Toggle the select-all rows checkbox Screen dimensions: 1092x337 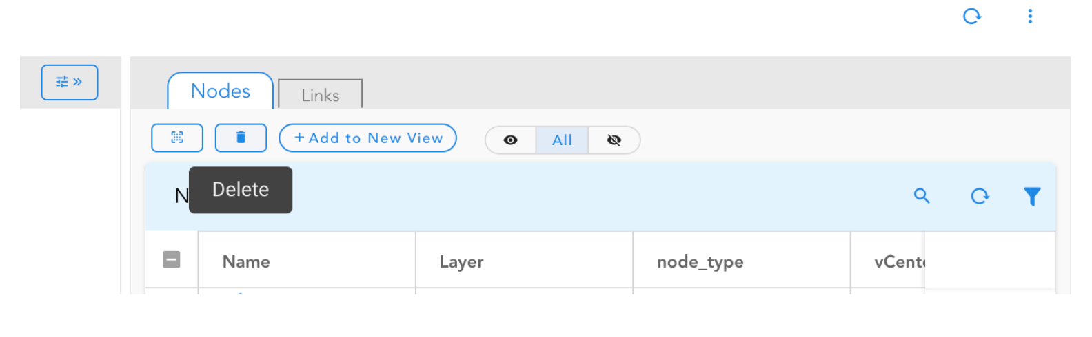coord(172,260)
